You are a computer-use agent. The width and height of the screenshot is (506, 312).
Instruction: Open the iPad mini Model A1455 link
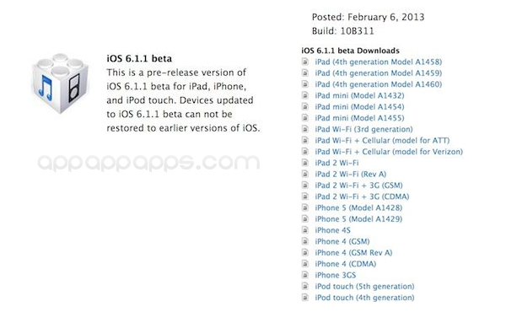click(x=359, y=118)
